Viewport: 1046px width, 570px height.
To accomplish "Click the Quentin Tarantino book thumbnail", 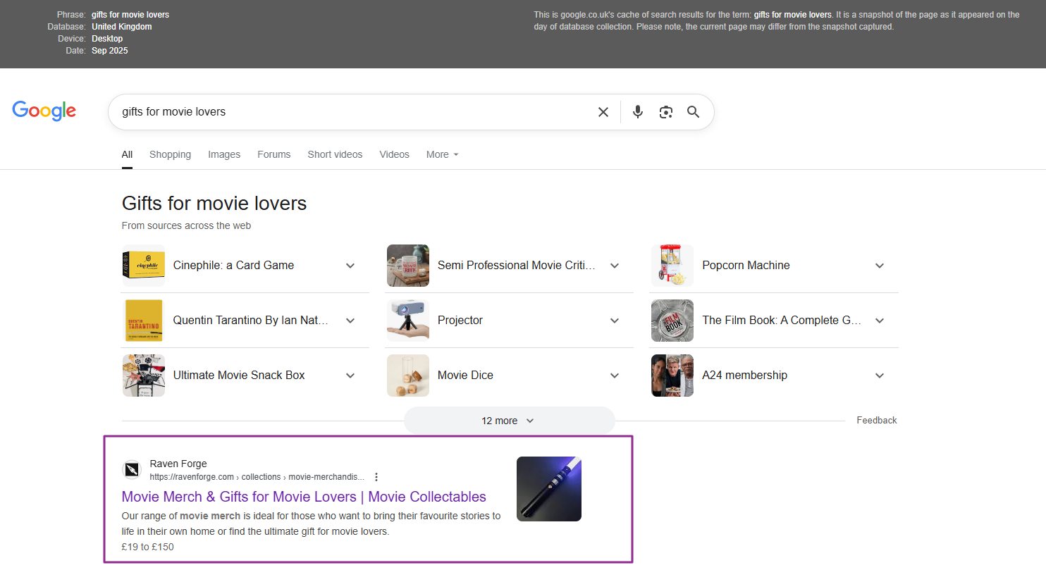I will pyautogui.click(x=144, y=321).
